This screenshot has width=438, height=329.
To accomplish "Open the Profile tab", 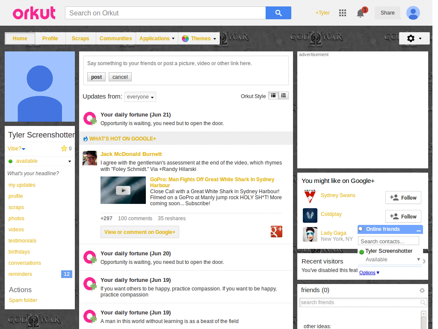I will point(50,39).
